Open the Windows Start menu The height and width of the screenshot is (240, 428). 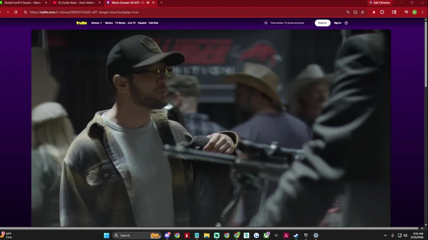(x=106, y=235)
